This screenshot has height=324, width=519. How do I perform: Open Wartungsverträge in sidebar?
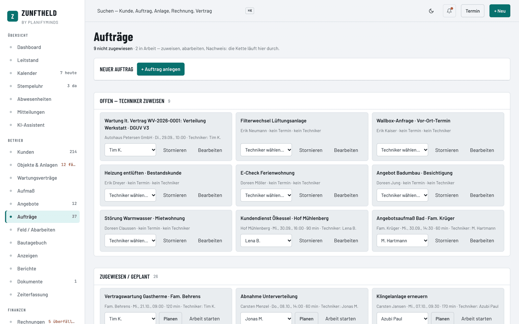(x=42, y=178)
